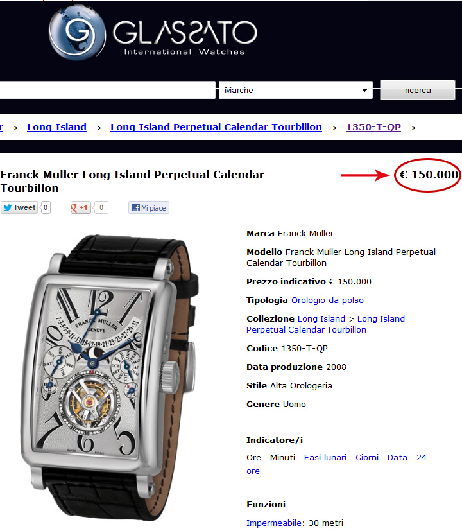The height and width of the screenshot is (531, 462).
Task: Click the 1350-T-QP breadcrumb link
Action: coord(373,127)
